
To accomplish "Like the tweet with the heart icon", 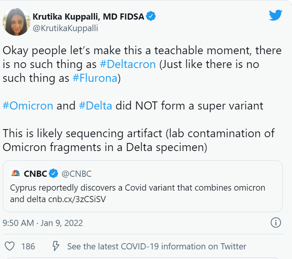I will [x=10, y=246].
